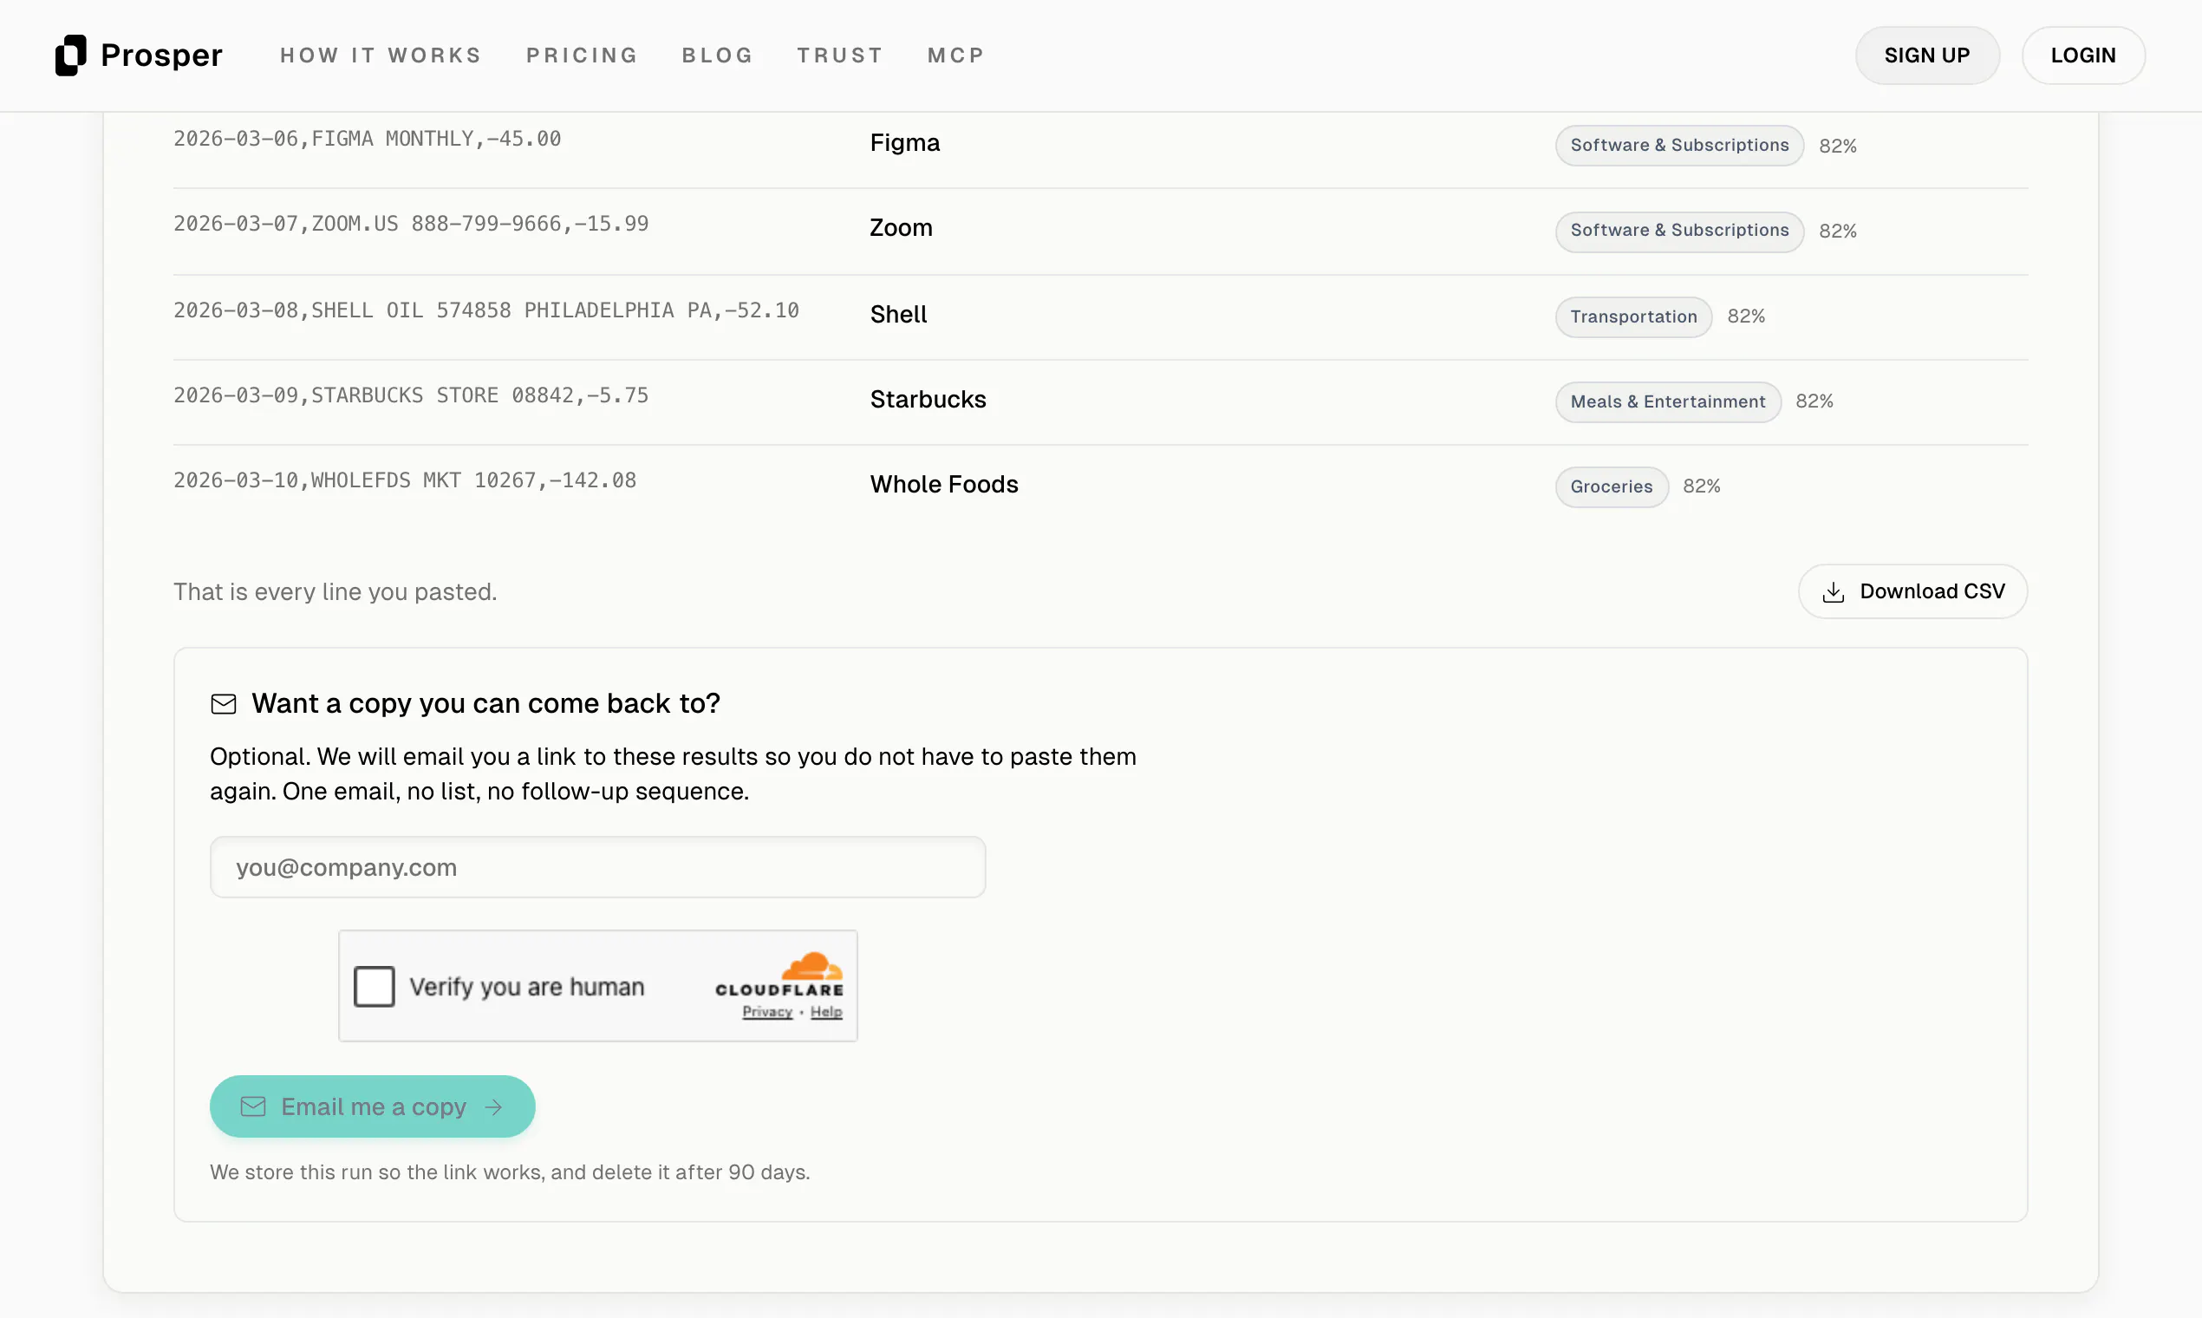This screenshot has height=1318, width=2202.
Task: Click the envelope icon beside 'Want a copy'
Action: tap(224, 704)
